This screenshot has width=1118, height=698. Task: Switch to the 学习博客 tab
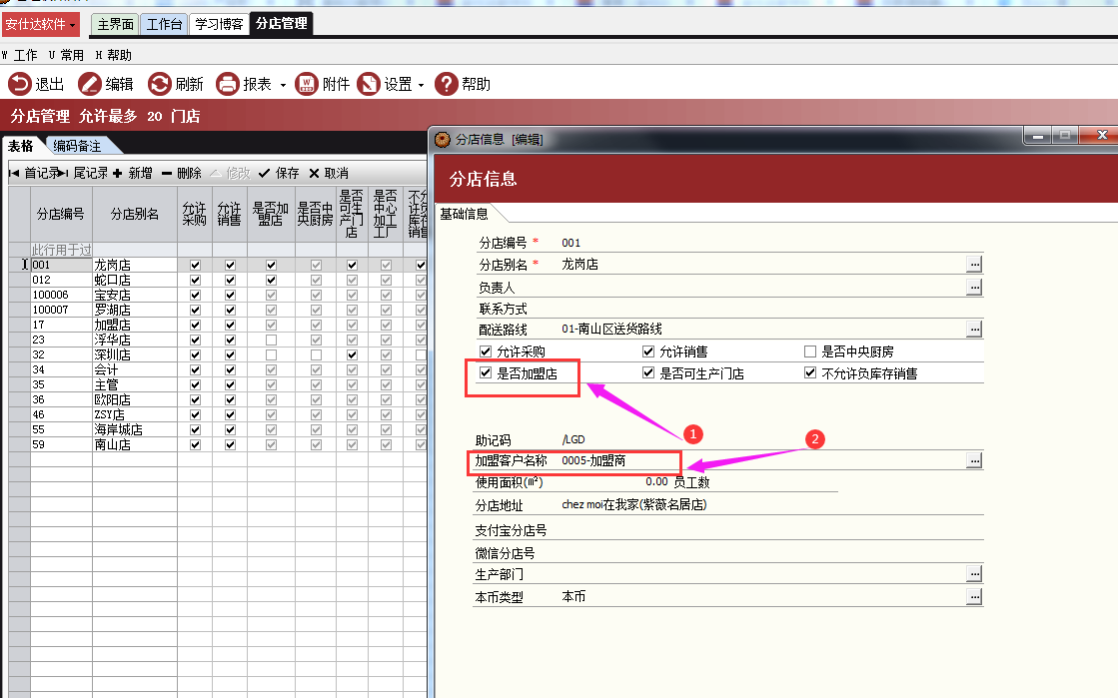(x=219, y=24)
